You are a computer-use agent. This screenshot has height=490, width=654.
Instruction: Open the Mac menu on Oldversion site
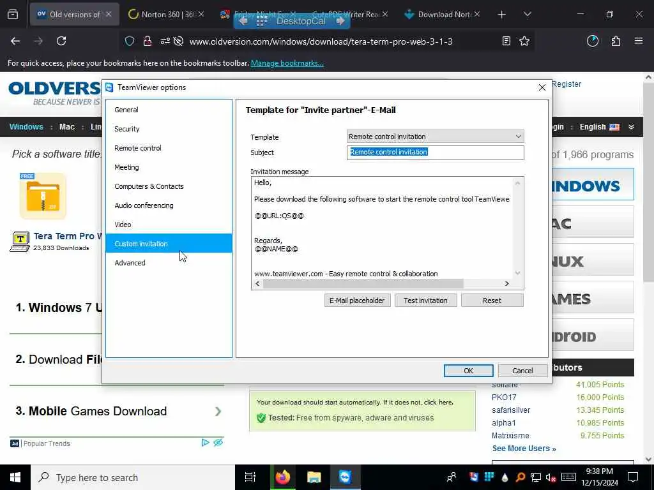[x=66, y=127]
